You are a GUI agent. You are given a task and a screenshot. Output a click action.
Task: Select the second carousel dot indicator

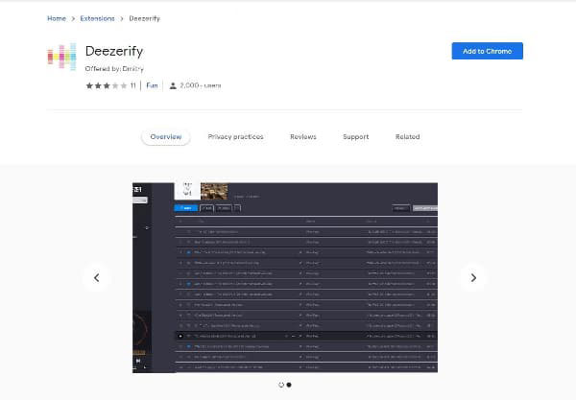[x=289, y=385]
